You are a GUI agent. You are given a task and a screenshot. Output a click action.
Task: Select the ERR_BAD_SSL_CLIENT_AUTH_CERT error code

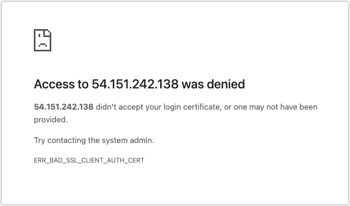(89, 160)
